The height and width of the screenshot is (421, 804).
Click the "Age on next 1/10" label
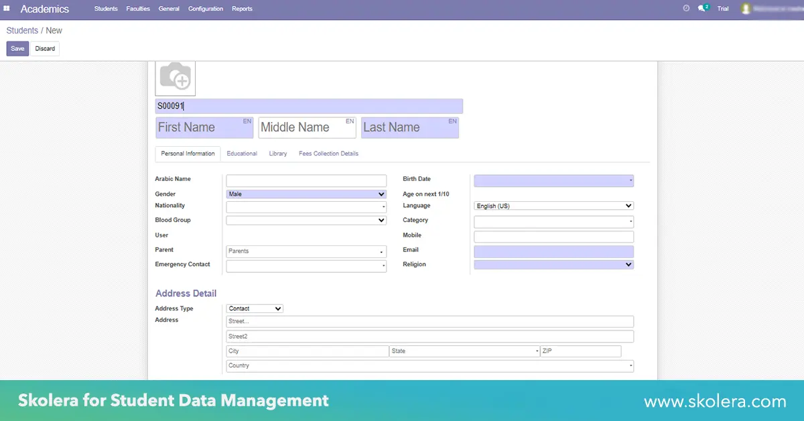point(426,194)
